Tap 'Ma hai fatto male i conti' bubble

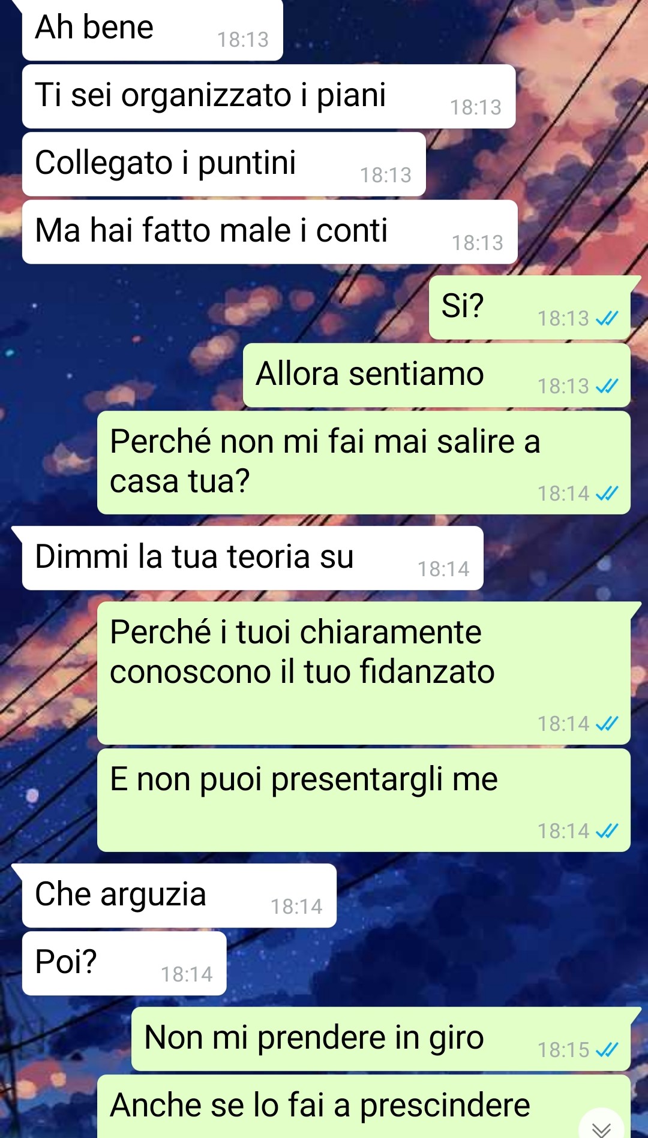(x=270, y=232)
